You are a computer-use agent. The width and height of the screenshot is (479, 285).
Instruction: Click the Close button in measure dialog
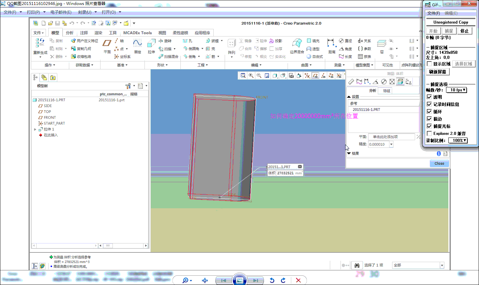tap(439, 163)
